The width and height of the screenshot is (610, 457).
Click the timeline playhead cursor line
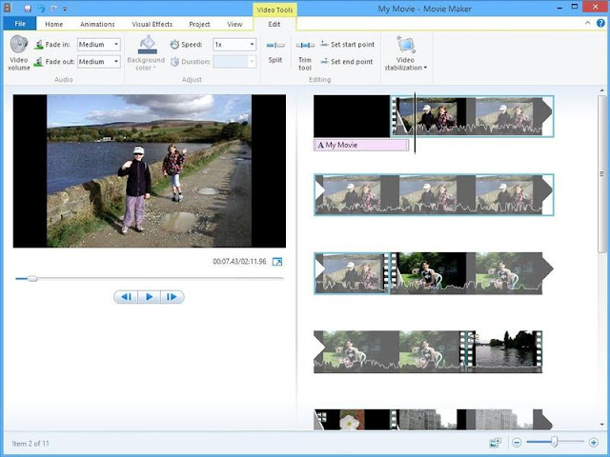point(415,123)
